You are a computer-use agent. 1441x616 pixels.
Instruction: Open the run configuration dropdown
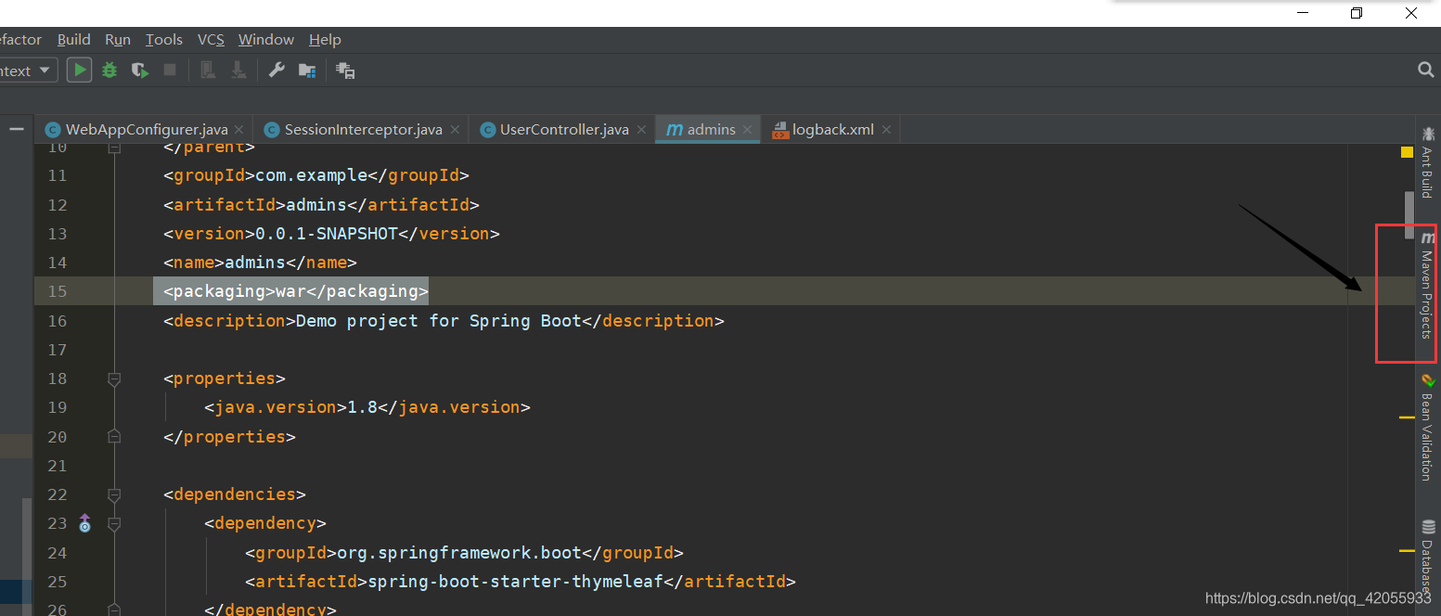tap(28, 71)
